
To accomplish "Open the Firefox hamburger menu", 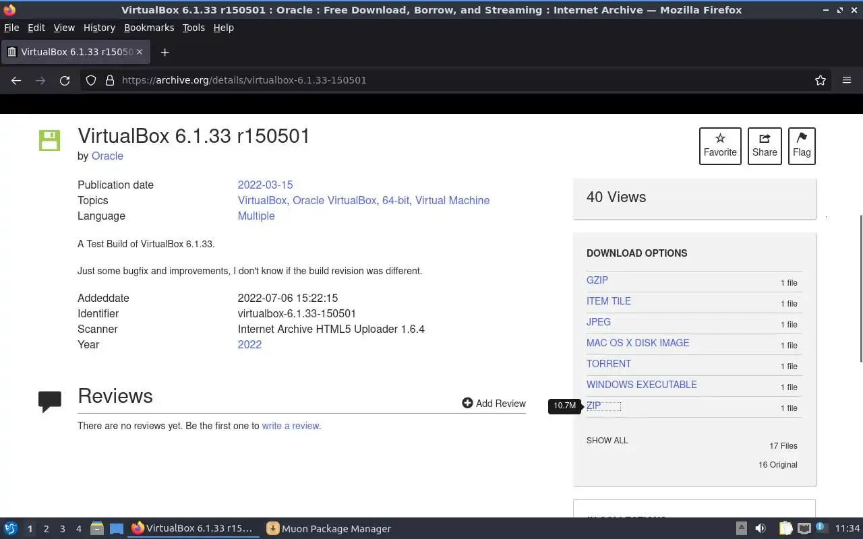I will [847, 80].
